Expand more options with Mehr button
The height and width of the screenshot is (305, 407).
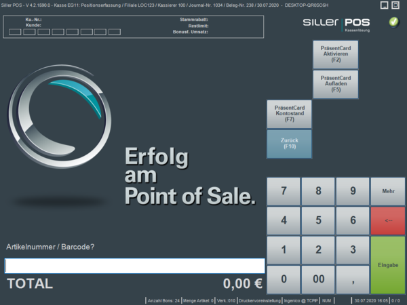388,191
